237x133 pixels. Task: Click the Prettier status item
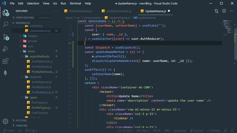pos(214,130)
